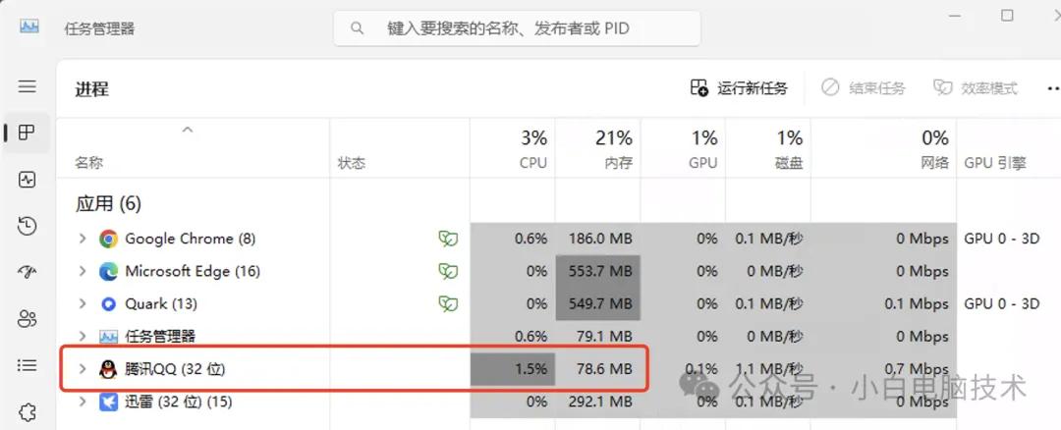Click the 78.6 MB memory cell
This screenshot has height=430, width=1061.
(x=597, y=369)
